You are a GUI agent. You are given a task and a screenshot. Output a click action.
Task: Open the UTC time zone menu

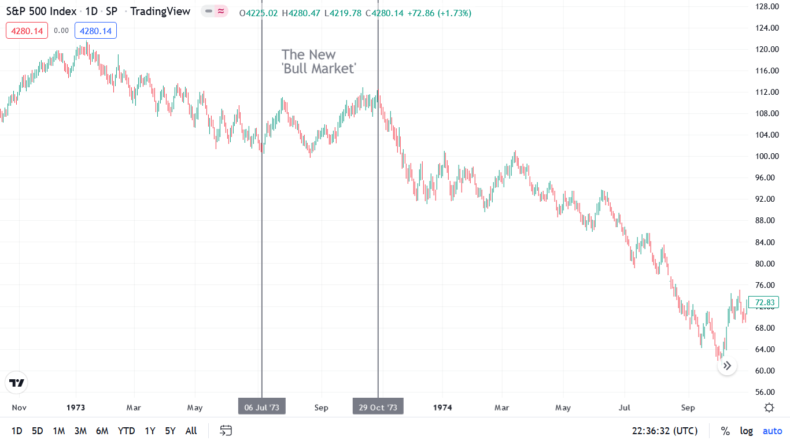[x=665, y=431]
